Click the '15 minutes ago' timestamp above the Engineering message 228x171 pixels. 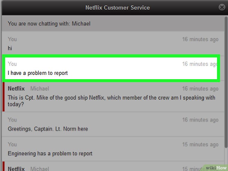[x=200, y=145]
